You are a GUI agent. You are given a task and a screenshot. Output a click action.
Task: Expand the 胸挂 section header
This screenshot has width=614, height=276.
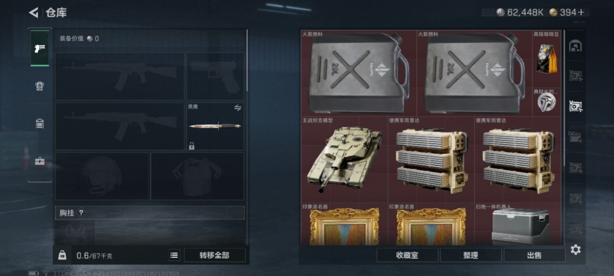150,213
